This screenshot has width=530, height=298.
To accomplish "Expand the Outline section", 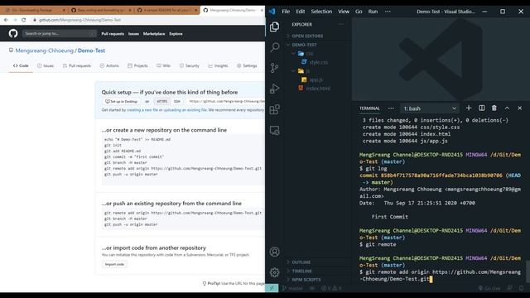I will coord(301,262).
